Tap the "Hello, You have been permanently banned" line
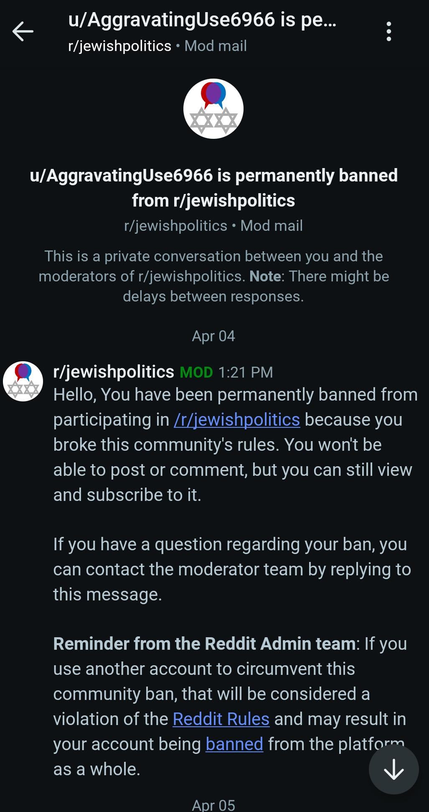The image size is (429, 812). [x=235, y=395]
